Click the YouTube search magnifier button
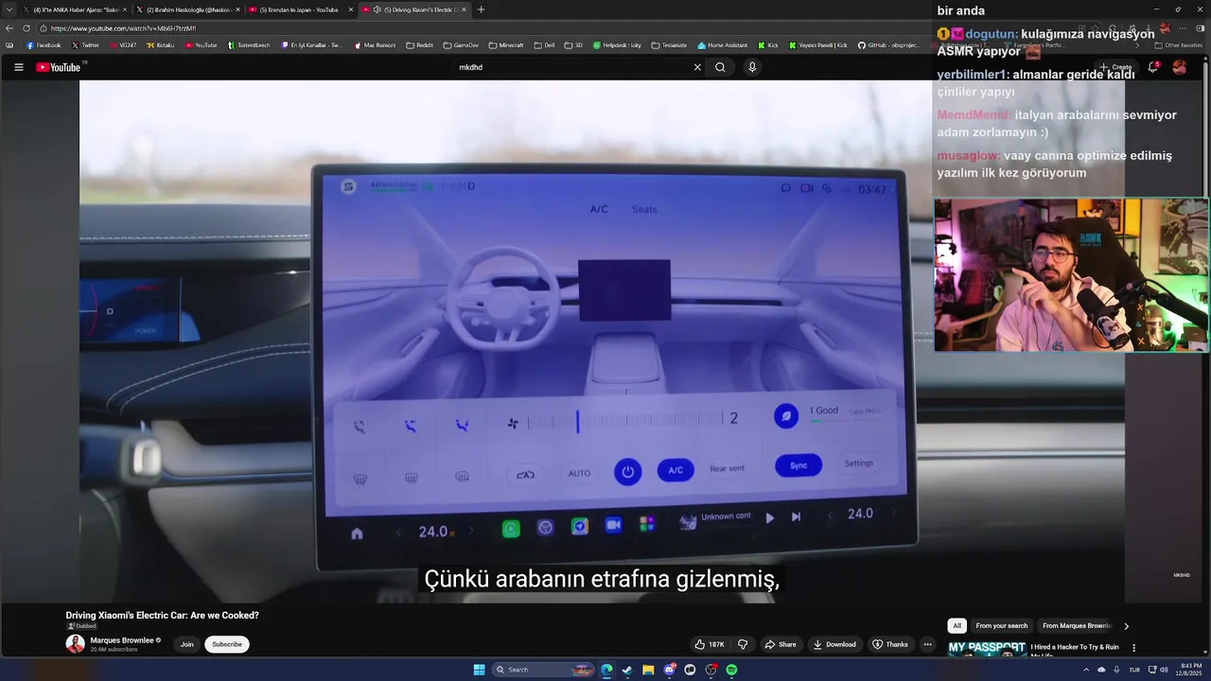1211x681 pixels. click(x=720, y=67)
